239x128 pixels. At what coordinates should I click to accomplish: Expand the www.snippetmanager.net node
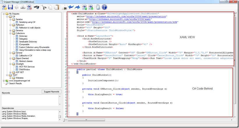click(4, 81)
